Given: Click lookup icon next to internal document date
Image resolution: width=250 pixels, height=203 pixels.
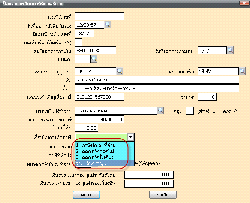Looking at the screenshot, I should pyautogui.click(x=230, y=50).
